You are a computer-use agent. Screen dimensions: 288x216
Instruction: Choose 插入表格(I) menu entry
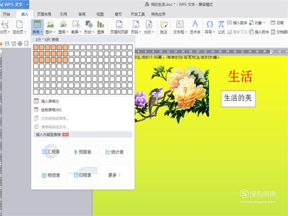[83, 101]
